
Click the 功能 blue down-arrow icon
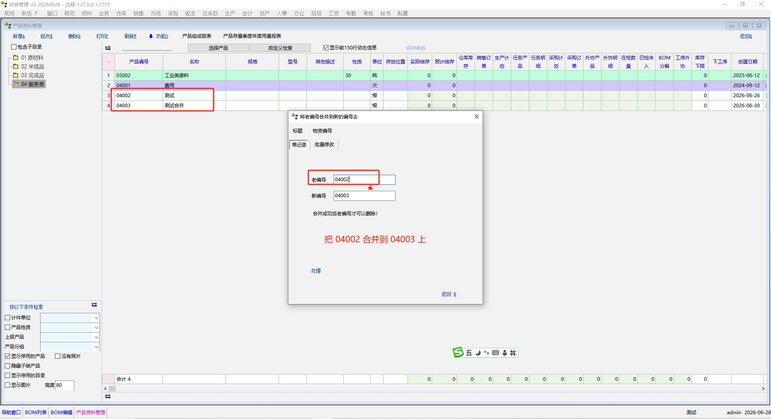pyautogui.click(x=151, y=36)
